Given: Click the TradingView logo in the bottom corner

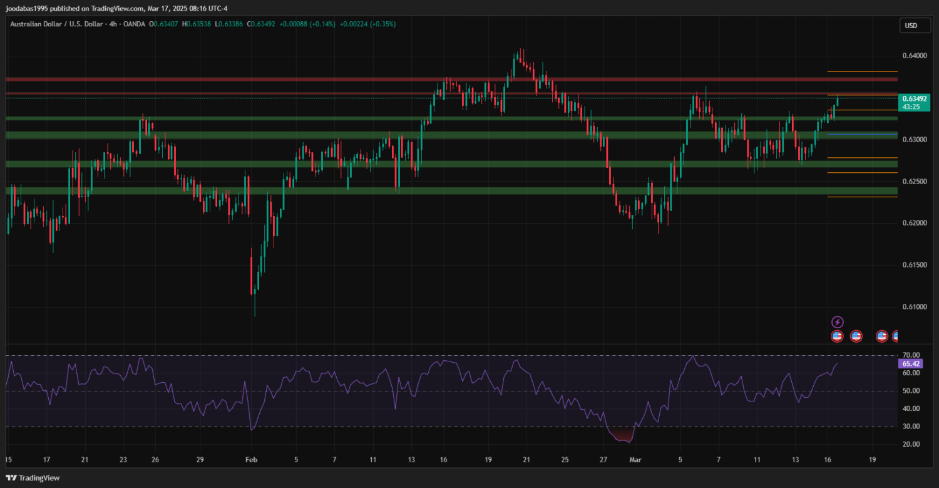Looking at the screenshot, I should pyautogui.click(x=31, y=478).
